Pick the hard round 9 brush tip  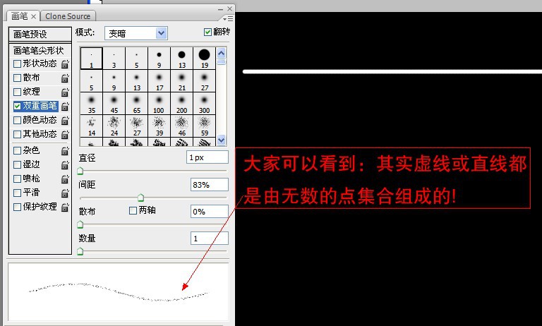(x=159, y=59)
